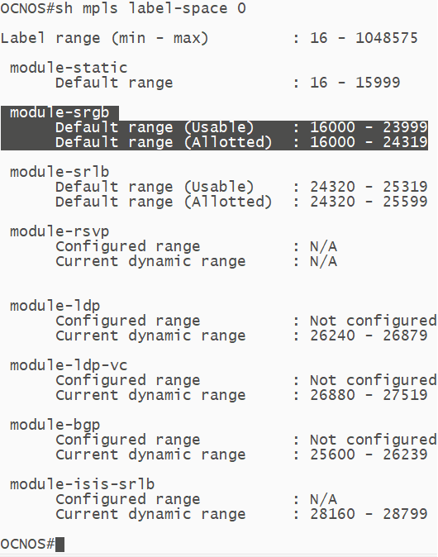Viewport: 438px width, 557px height.
Task: Click the static range value 16 - 15999
Action: (355, 83)
